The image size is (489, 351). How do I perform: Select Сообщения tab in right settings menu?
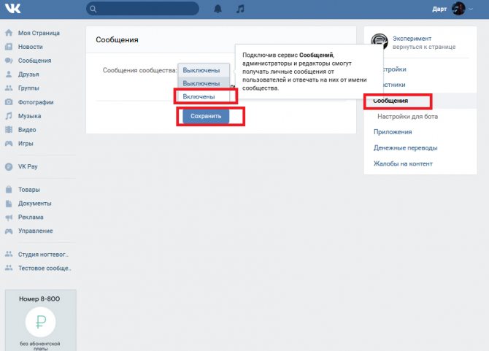click(x=420, y=101)
